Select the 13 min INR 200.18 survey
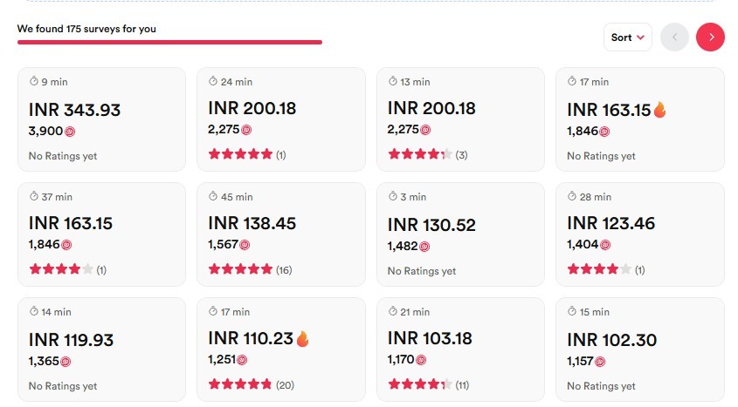738x407 pixels. pyautogui.click(x=460, y=119)
